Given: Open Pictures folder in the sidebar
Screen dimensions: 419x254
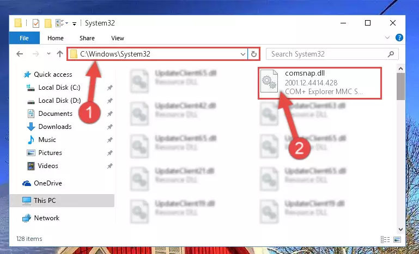Looking at the screenshot, I should coord(50,153).
